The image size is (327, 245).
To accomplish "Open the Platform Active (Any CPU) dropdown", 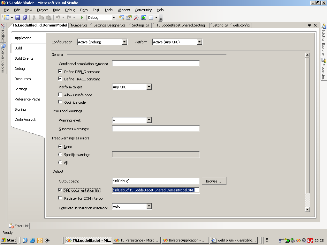I will [x=199, y=42].
